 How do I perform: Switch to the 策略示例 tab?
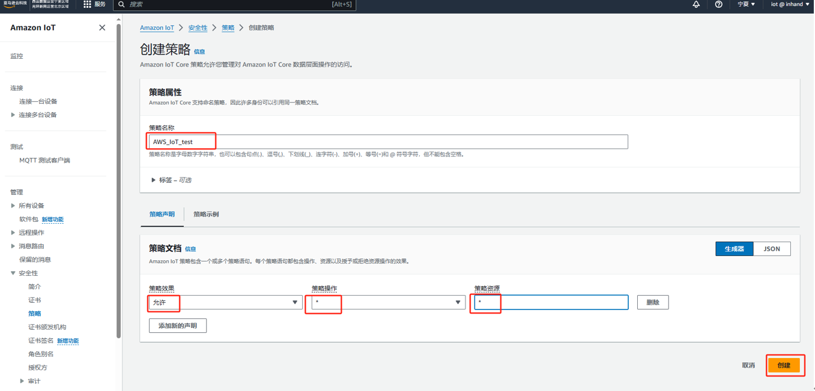point(206,214)
